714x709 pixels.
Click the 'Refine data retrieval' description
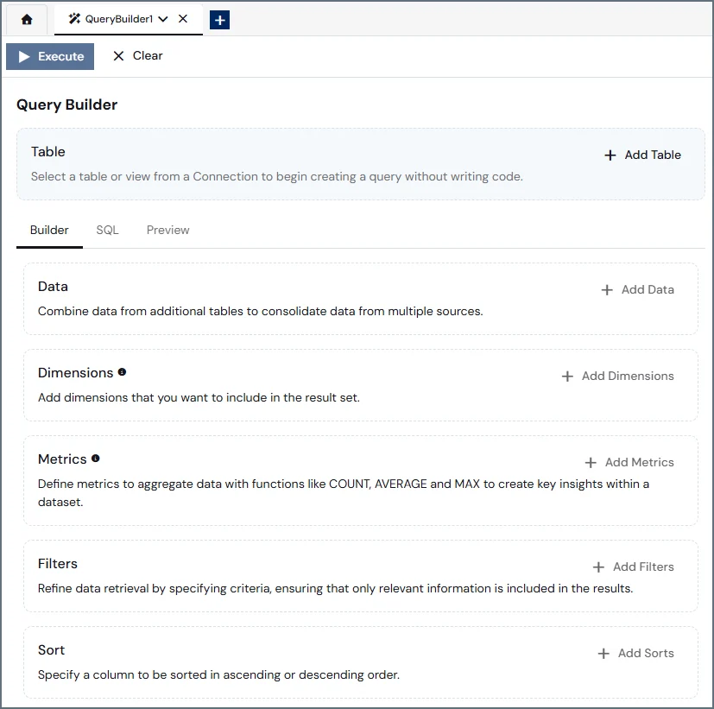(336, 589)
